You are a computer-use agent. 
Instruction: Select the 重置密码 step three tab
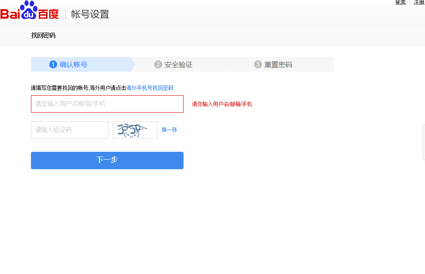(282, 64)
